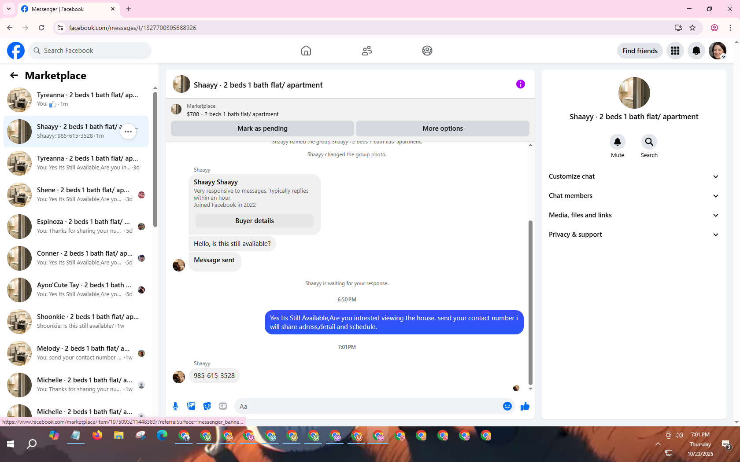Show hidden system tray icons
740x462 pixels.
[658, 444]
